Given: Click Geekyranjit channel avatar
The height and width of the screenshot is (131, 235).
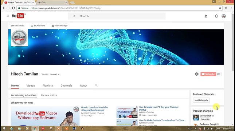Looking at the screenshot, I should [196, 118].
